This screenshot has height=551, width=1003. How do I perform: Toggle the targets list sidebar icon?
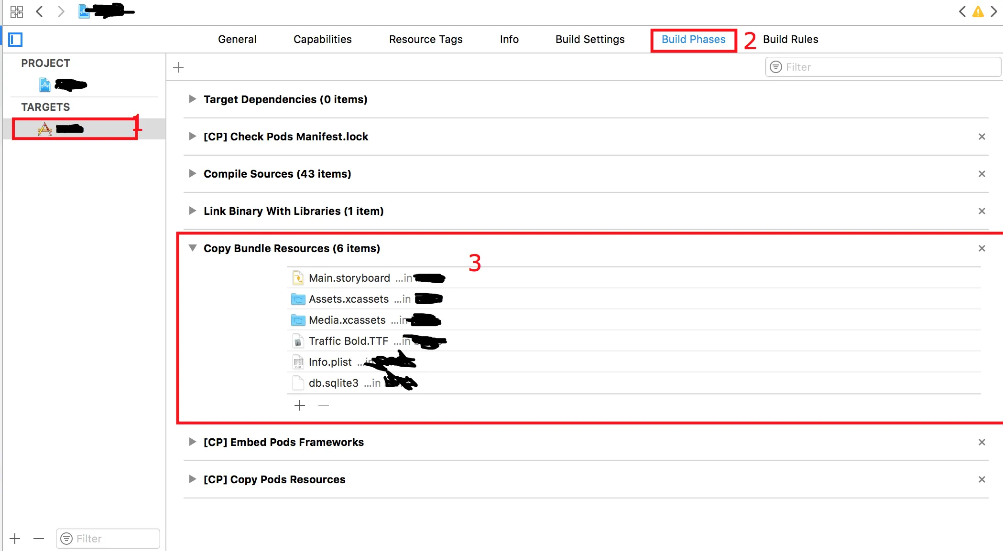pyautogui.click(x=15, y=40)
